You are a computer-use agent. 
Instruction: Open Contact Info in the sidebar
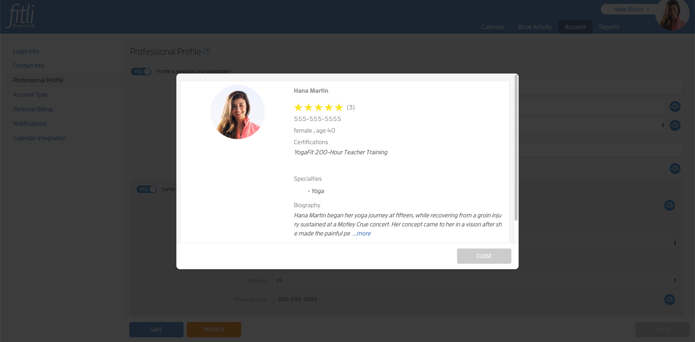pos(29,66)
